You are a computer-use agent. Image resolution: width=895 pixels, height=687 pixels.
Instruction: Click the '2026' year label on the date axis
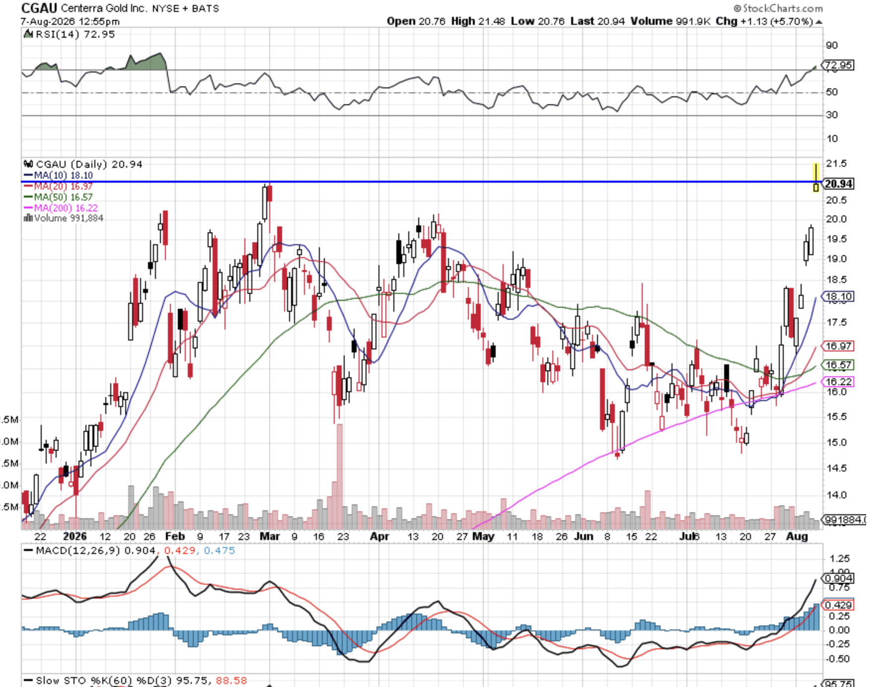pyautogui.click(x=75, y=537)
